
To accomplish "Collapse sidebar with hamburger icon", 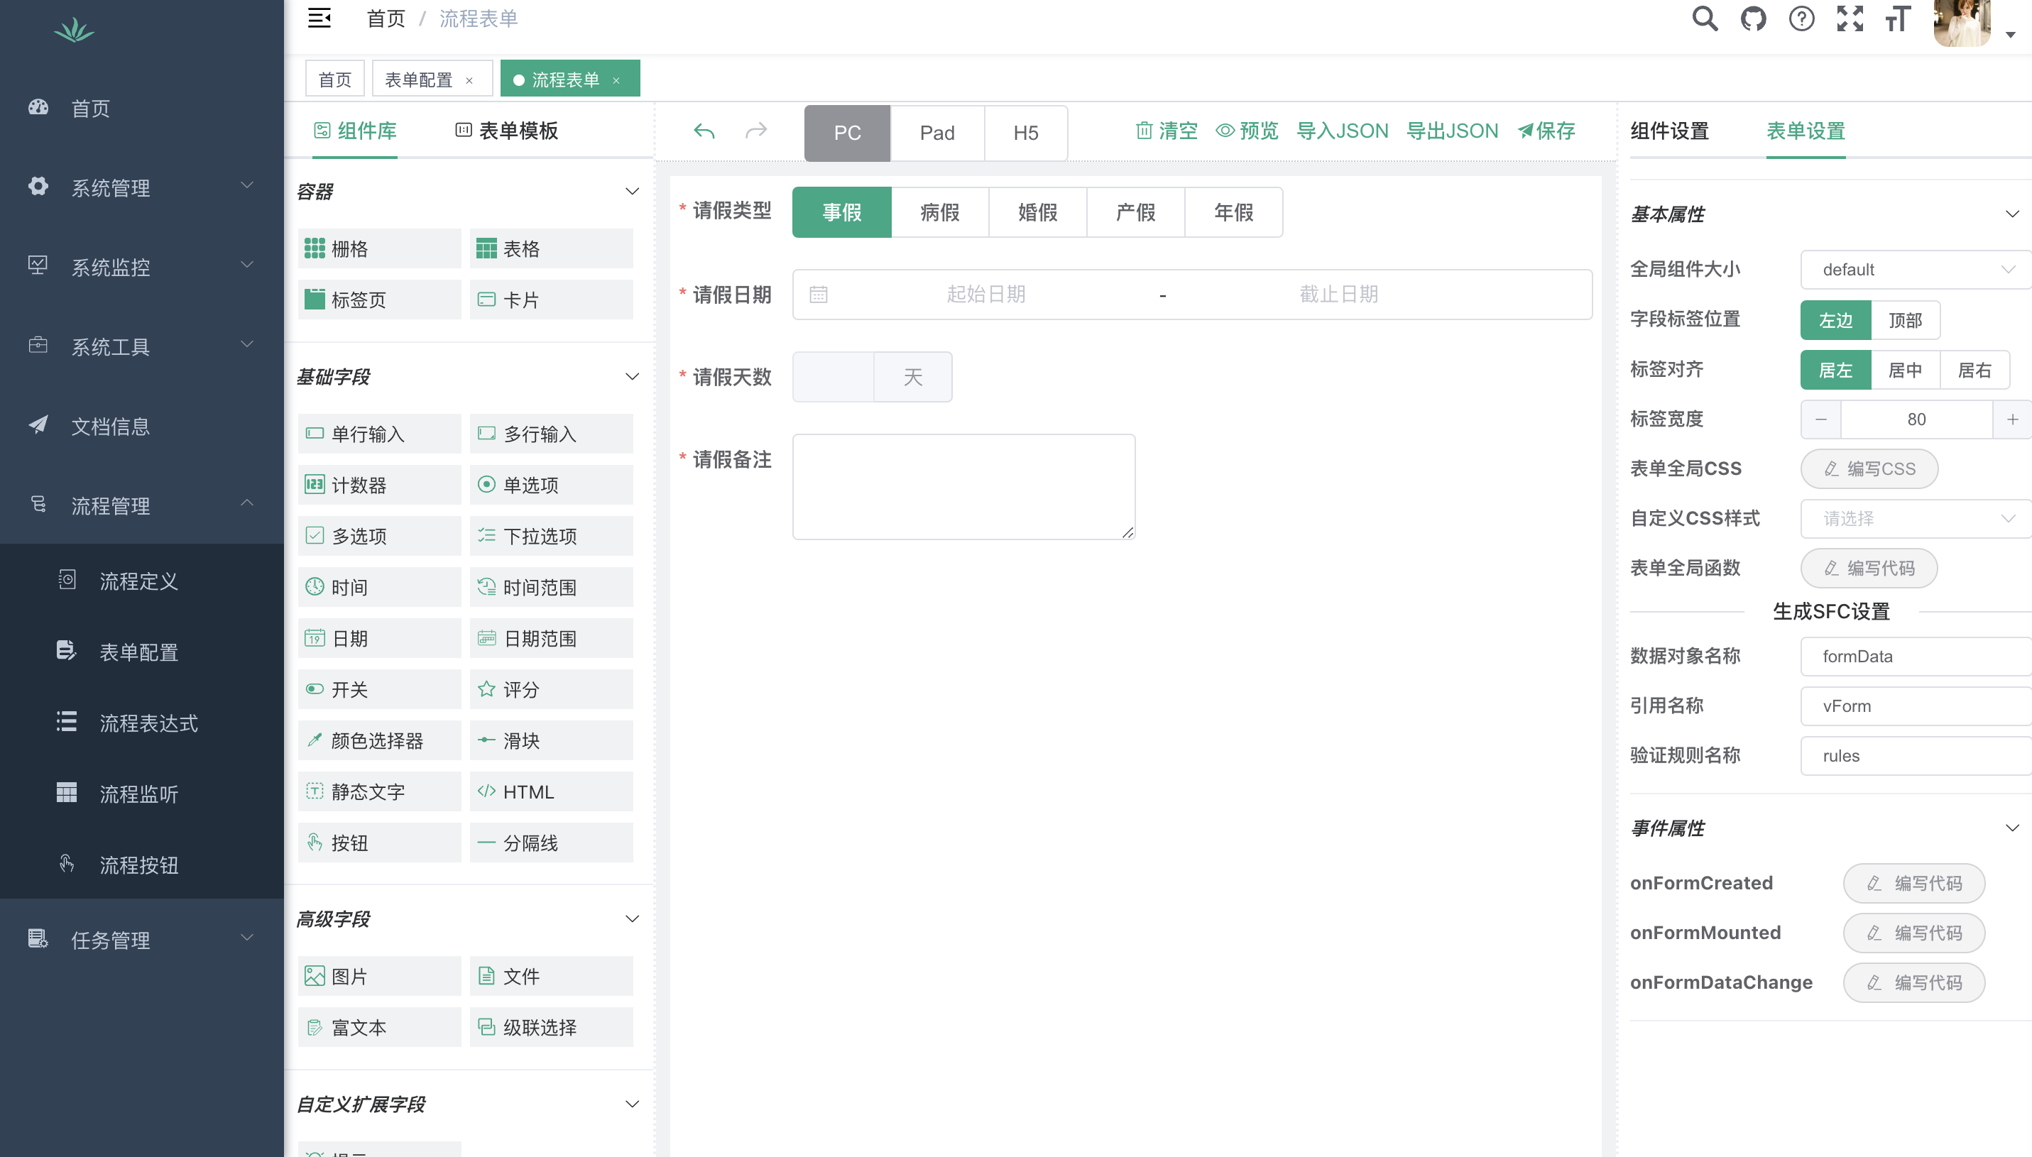I will pos(319,18).
